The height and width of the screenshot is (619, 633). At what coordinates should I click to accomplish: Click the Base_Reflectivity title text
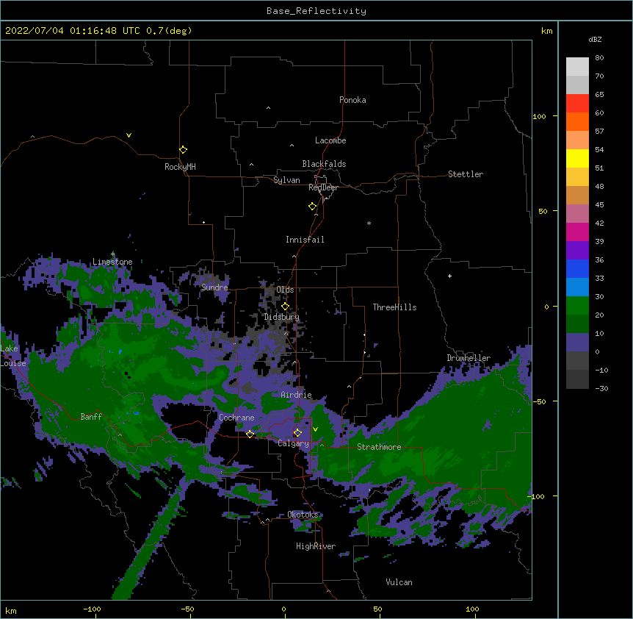(x=316, y=11)
